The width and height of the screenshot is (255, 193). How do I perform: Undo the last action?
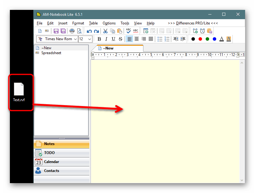[89, 31]
